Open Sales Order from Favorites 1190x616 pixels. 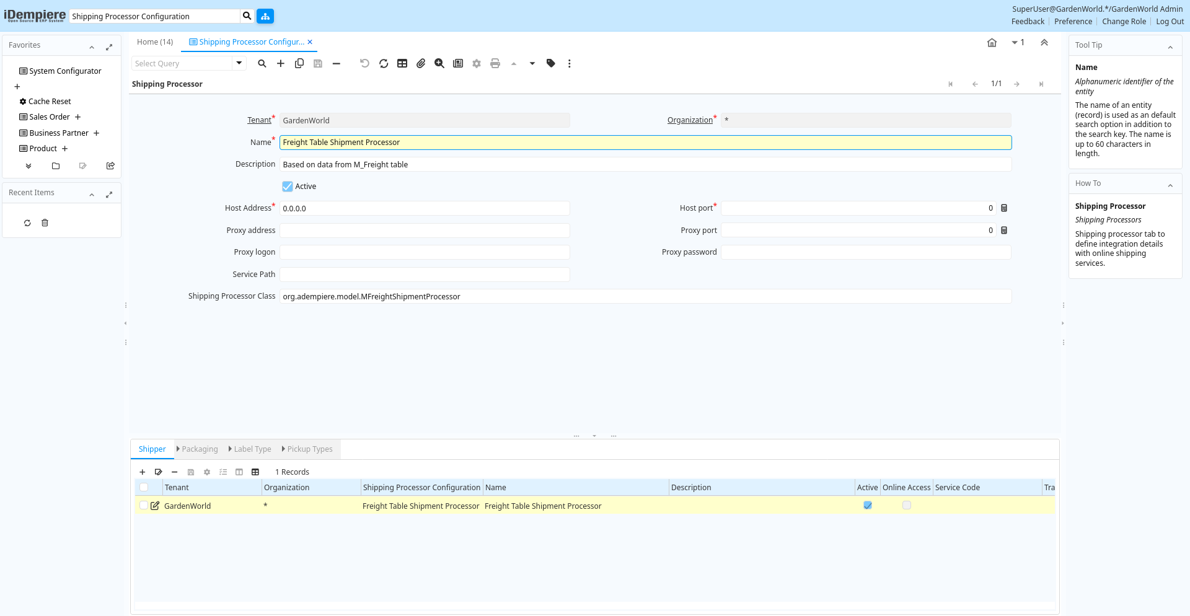click(50, 117)
